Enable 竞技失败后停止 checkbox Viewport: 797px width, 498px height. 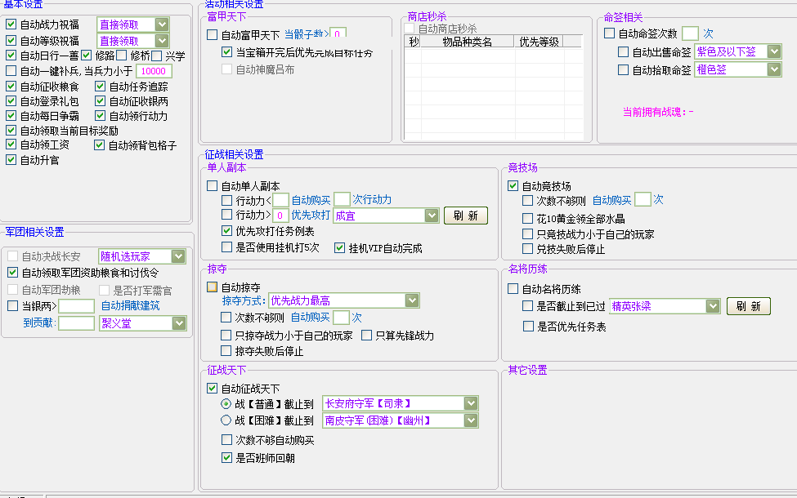pos(528,249)
